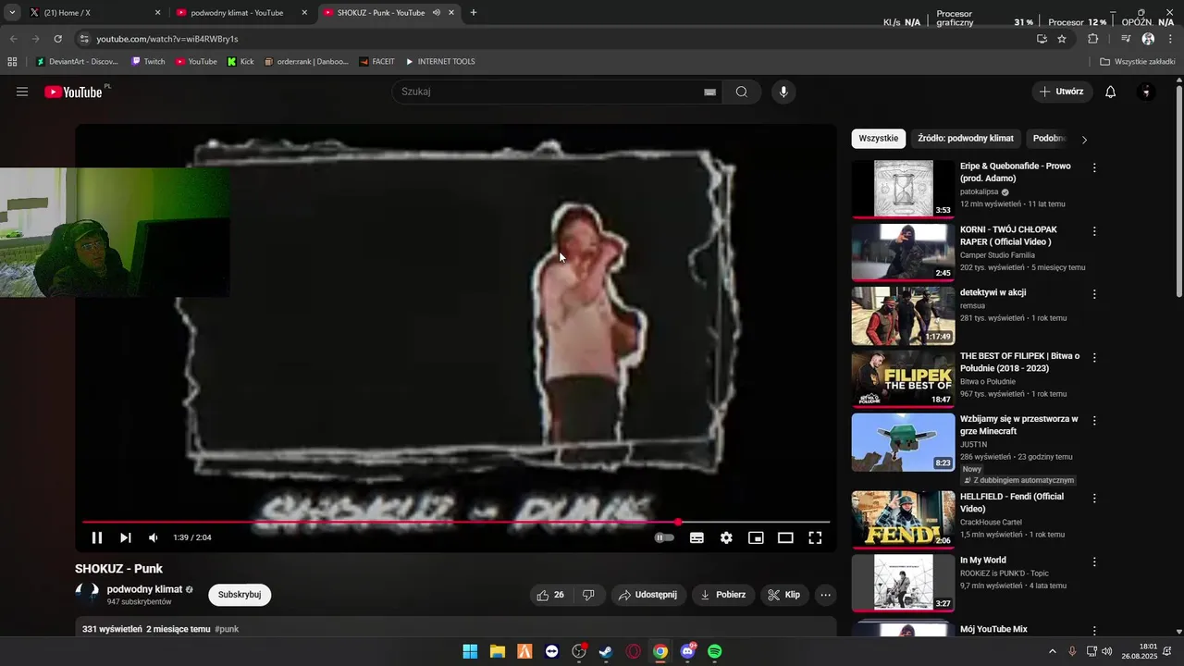Open the Wszystkie zakładki folder
The height and width of the screenshot is (666, 1184).
[1138, 62]
